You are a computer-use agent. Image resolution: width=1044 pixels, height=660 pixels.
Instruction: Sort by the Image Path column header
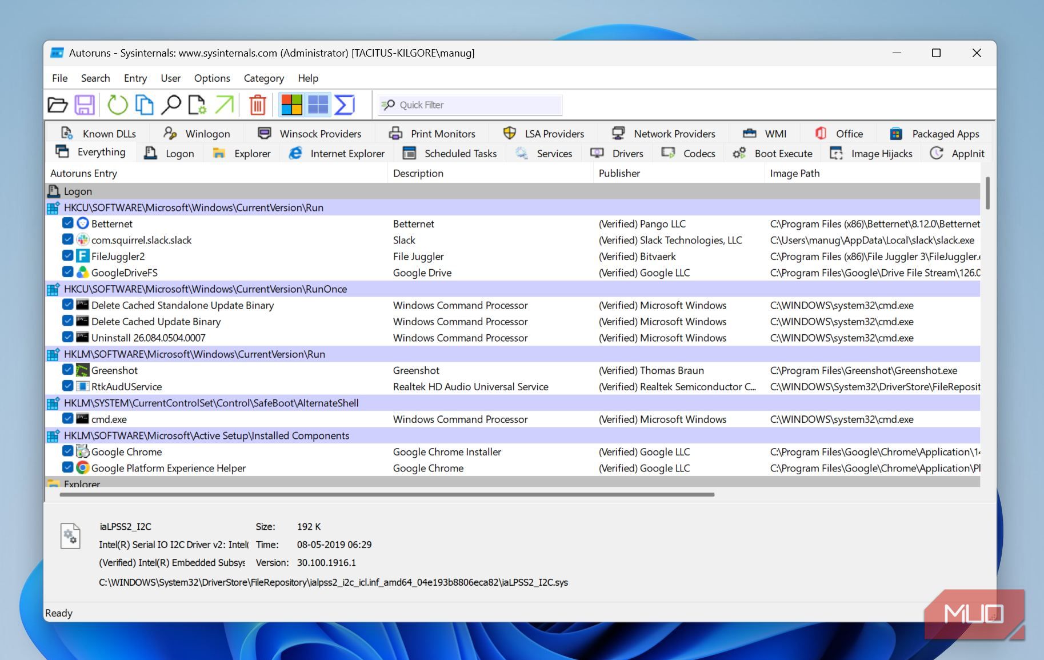[873, 173]
